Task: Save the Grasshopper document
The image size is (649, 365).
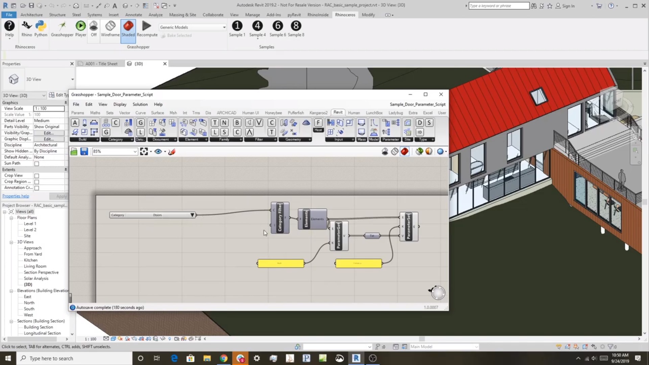Action: click(x=84, y=152)
